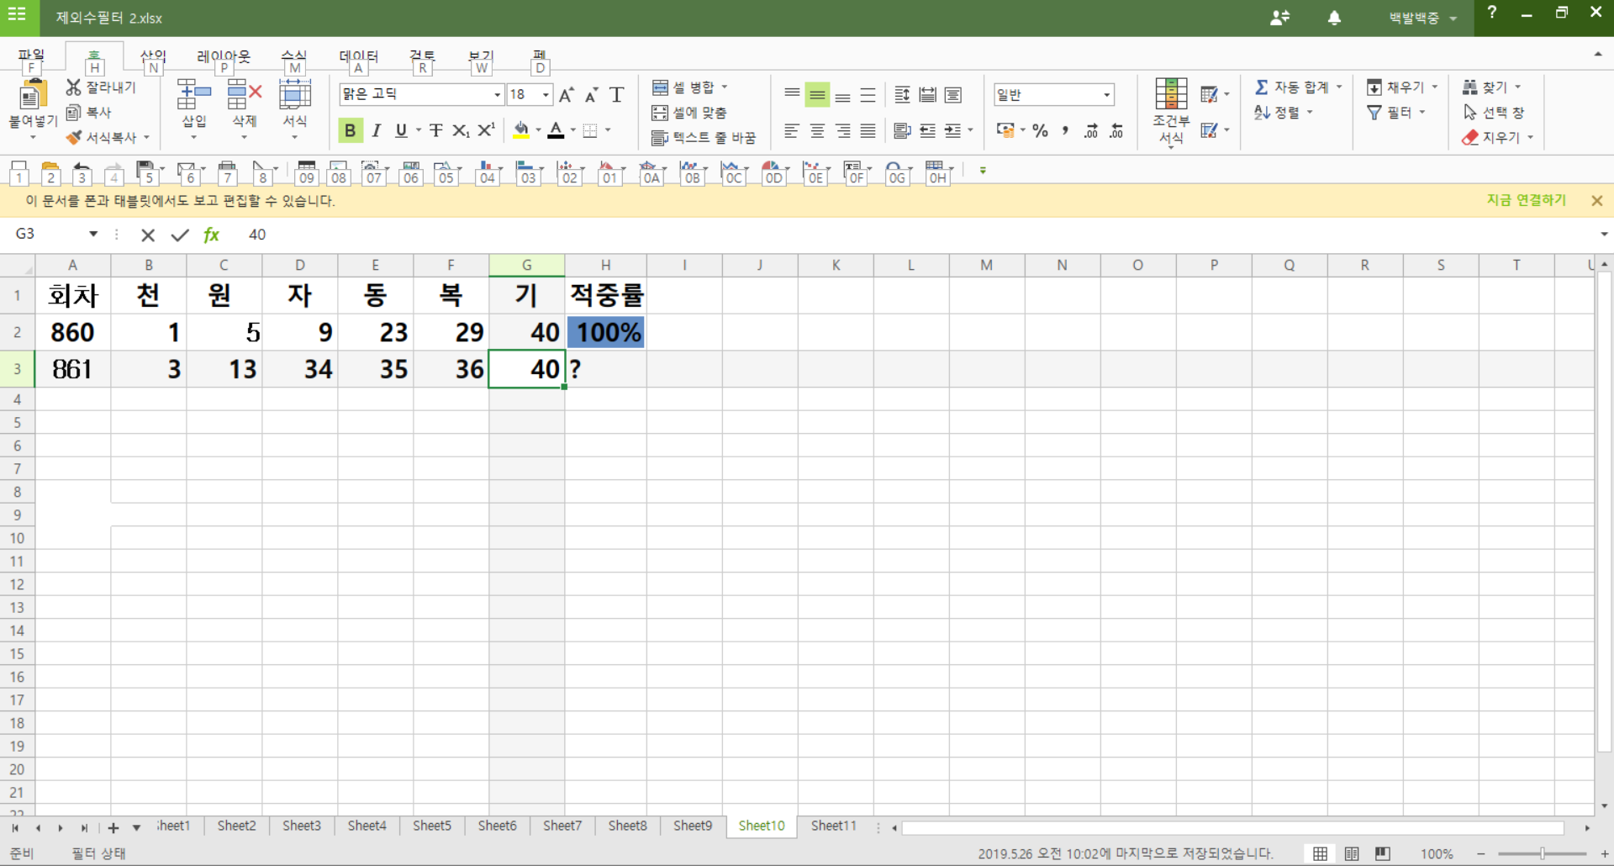Open the font name dropdown 맑은 고딕
Image resolution: width=1614 pixels, height=866 pixels.
coord(497,95)
